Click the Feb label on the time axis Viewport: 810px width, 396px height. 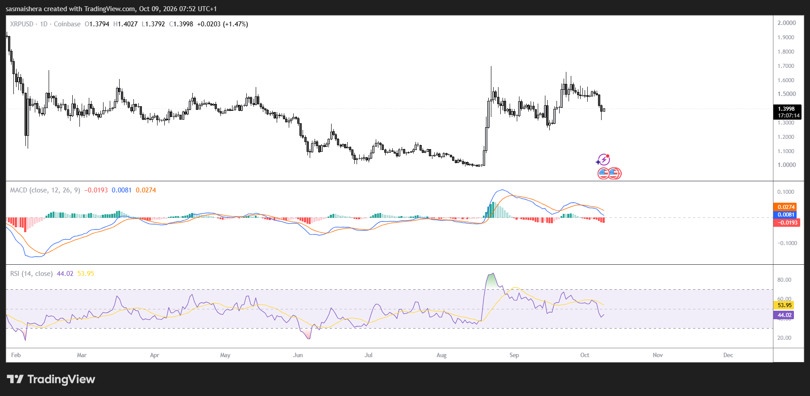click(x=16, y=355)
